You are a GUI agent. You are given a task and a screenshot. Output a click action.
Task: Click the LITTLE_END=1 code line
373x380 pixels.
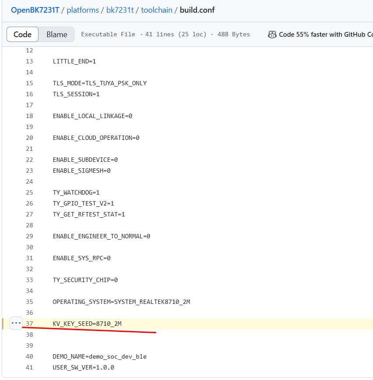click(x=74, y=61)
